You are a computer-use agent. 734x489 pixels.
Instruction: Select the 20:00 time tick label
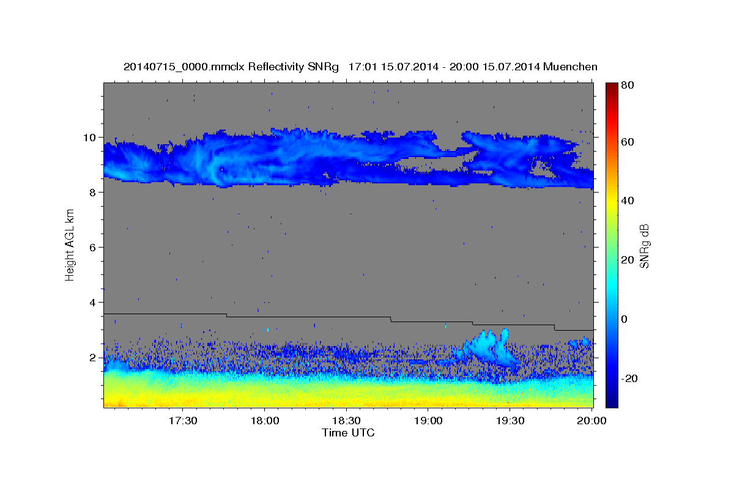point(592,421)
